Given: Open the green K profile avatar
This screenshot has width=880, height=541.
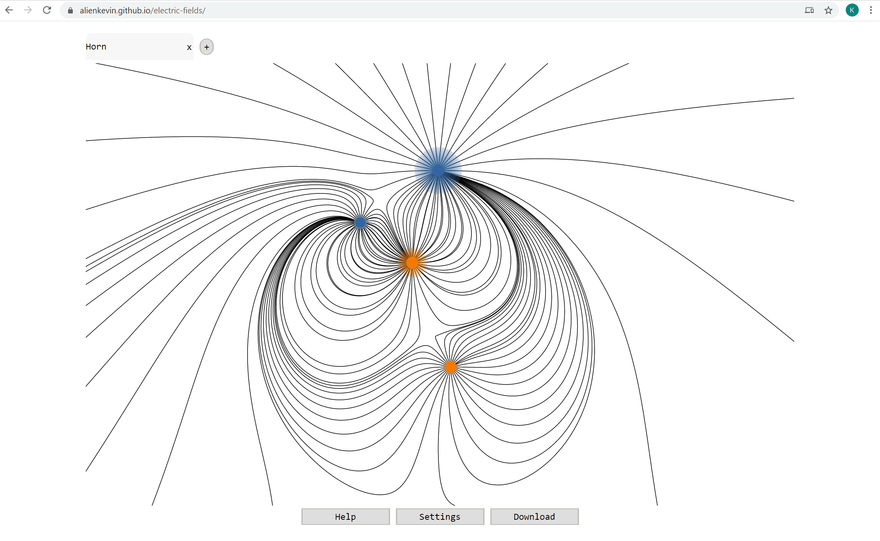Looking at the screenshot, I should click(x=852, y=10).
